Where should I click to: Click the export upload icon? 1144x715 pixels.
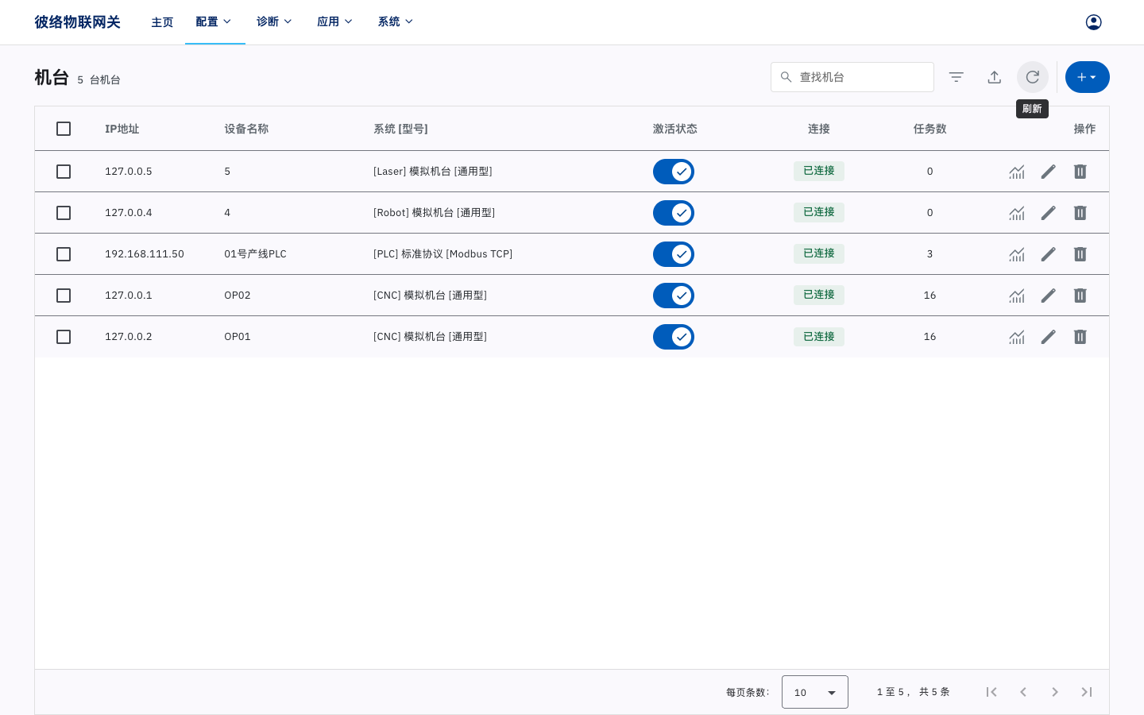click(994, 77)
